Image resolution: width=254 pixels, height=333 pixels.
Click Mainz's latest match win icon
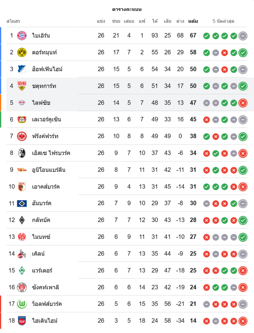243,237
